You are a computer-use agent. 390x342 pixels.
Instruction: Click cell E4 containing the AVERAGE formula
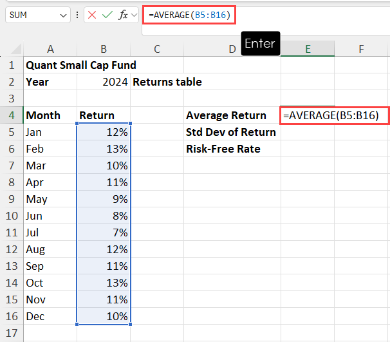tap(334, 115)
